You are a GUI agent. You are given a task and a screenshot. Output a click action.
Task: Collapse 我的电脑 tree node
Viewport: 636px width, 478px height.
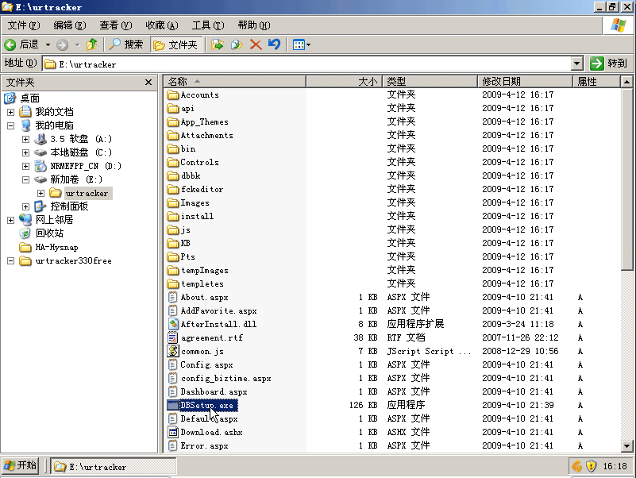[x=10, y=125]
